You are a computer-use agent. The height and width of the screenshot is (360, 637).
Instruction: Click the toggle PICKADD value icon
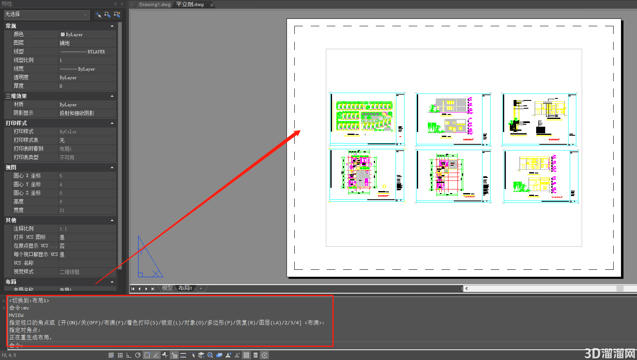tap(98, 15)
